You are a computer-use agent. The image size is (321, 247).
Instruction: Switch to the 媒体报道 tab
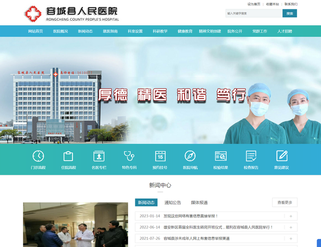click(x=200, y=203)
